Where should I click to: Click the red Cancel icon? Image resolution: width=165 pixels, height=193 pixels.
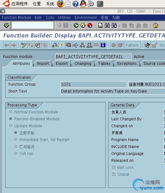point(90,26)
